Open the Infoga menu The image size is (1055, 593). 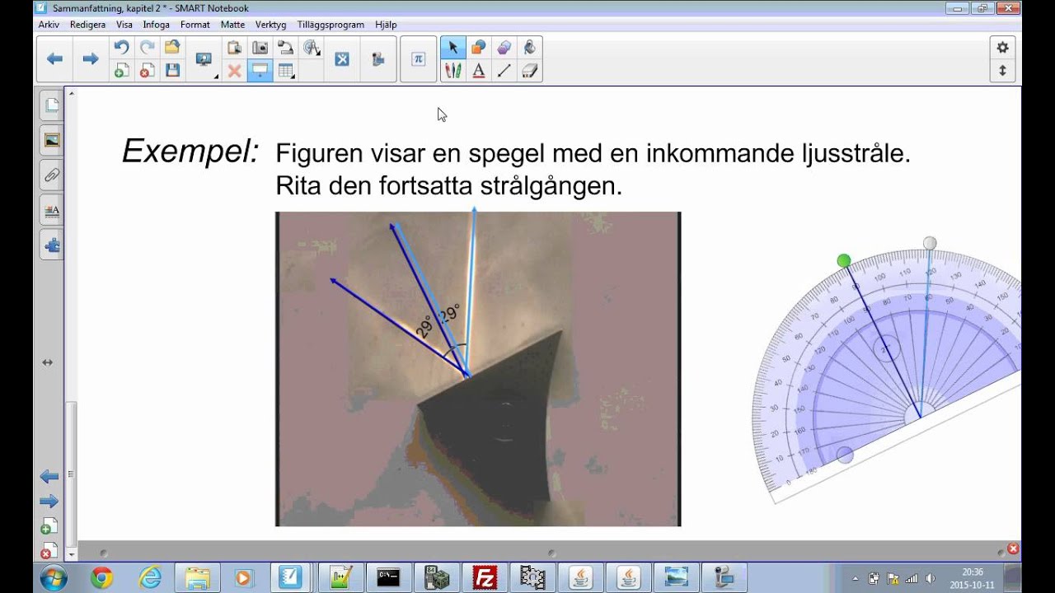click(x=157, y=25)
